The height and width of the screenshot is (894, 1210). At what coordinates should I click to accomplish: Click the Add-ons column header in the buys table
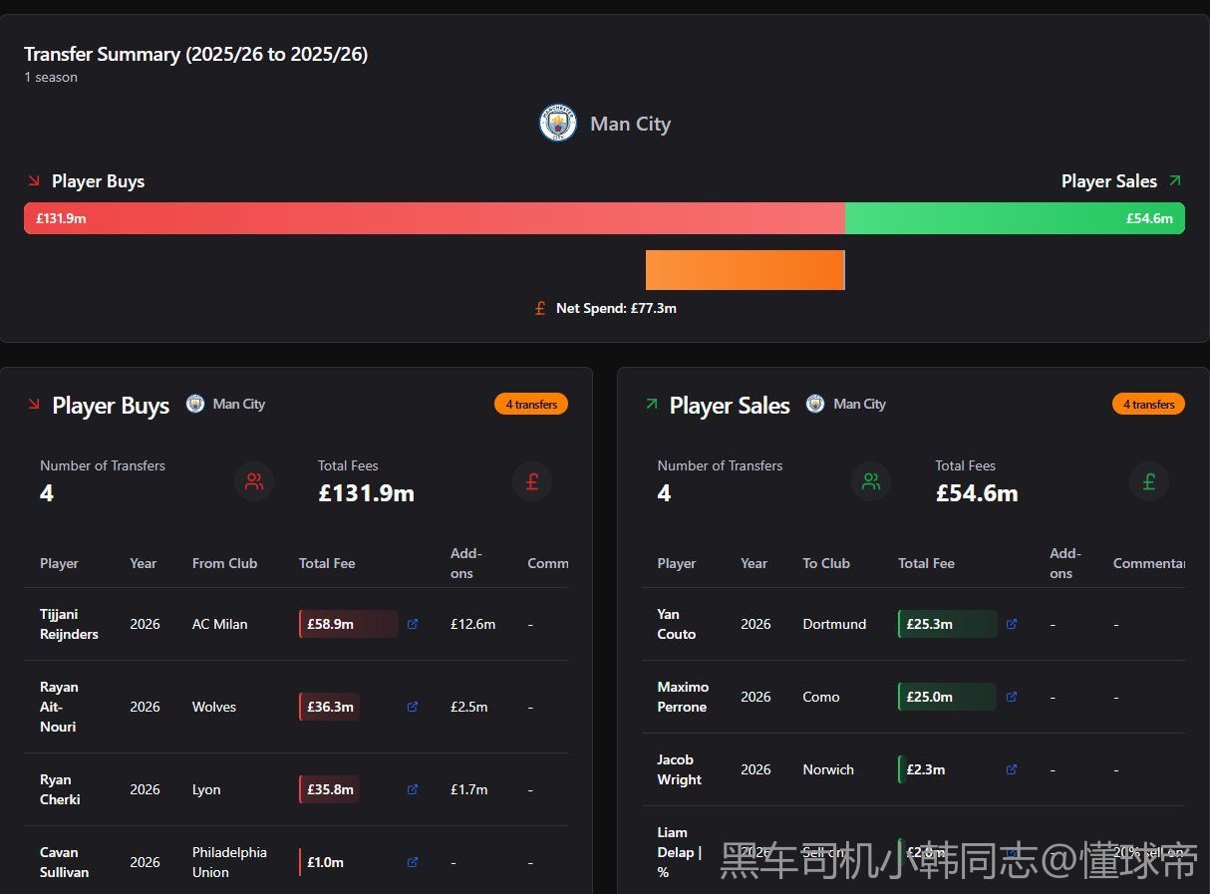[x=465, y=563]
